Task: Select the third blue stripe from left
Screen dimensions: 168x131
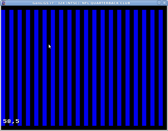Action: click(20, 67)
